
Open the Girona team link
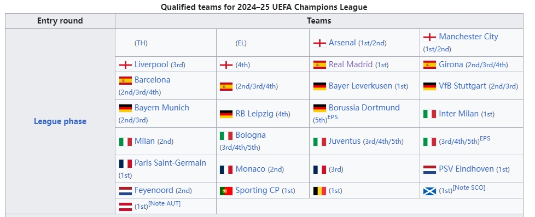pos(451,64)
